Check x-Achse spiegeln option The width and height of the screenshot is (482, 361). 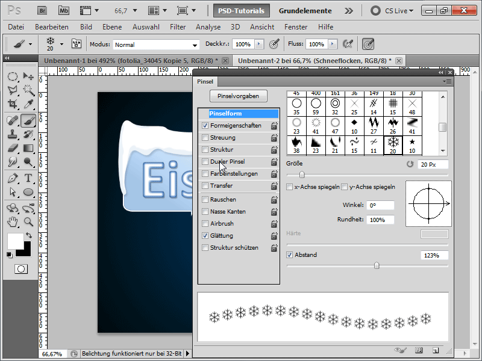tap(289, 187)
